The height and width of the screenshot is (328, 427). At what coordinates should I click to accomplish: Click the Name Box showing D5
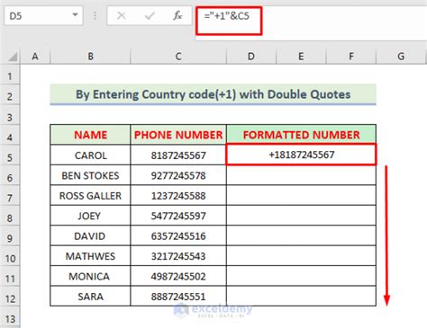click(43, 15)
